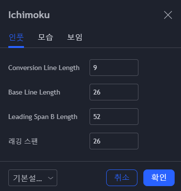Image resolution: width=181 pixels, height=191 pixels.
Task: Open the 기본설... defaults dropdown
Action: point(33,178)
